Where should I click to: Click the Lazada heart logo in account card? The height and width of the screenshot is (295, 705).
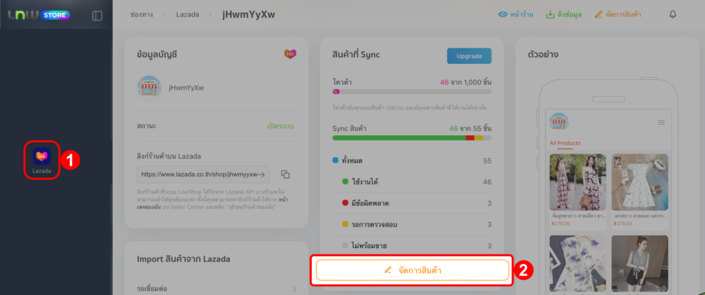click(x=290, y=54)
